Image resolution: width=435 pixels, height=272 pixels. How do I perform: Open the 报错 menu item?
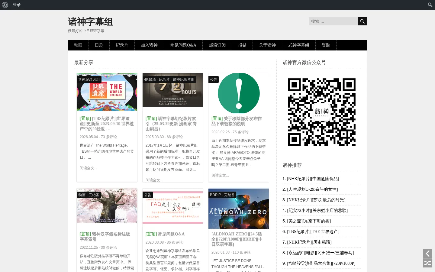(x=242, y=45)
